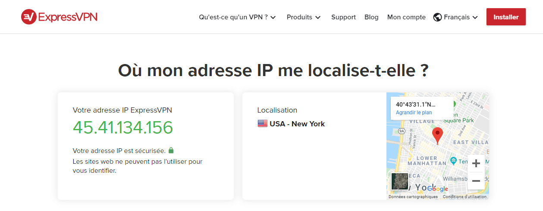543x211 pixels.
Task: Click the ExpressVPN logo
Action: click(x=59, y=17)
